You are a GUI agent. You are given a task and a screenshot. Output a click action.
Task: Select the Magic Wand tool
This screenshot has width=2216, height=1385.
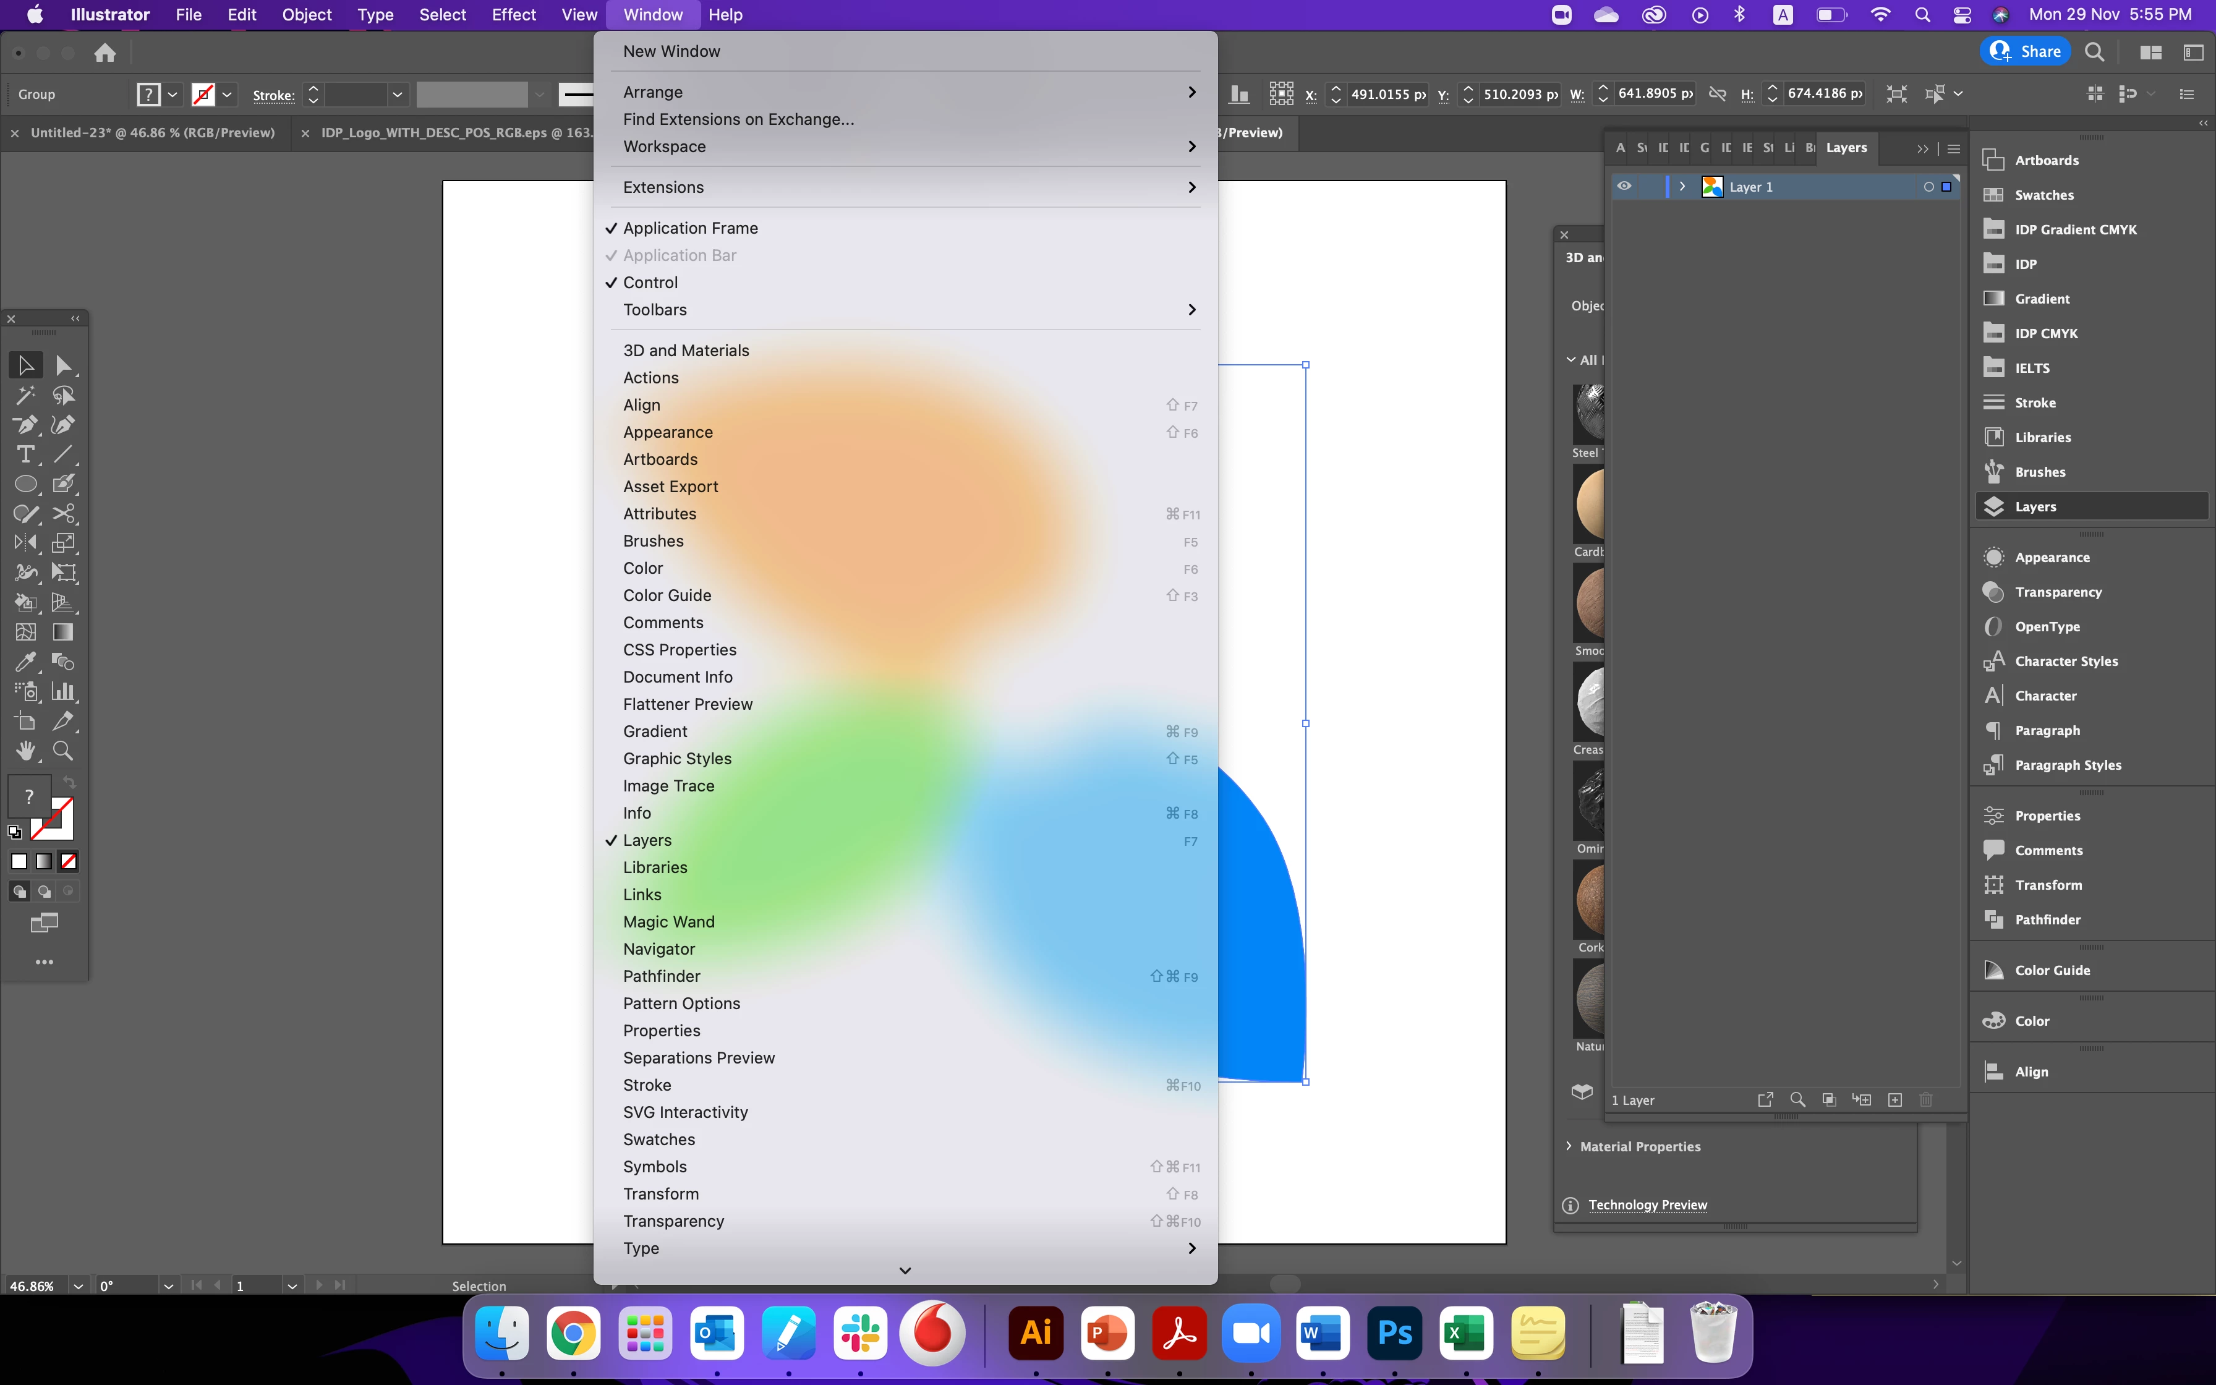point(25,396)
